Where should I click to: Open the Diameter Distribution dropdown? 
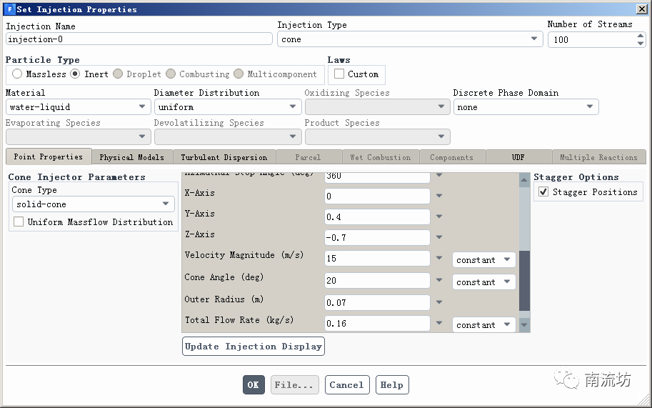click(228, 107)
